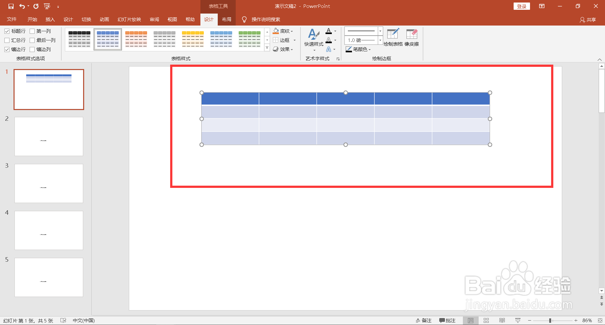Open the 帮助 tab
Viewport: 605px width, 325px height.
[x=190, y=20]
